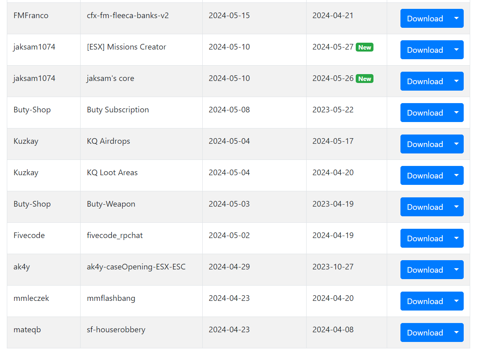Select author Kuzkay in KQ Airdrops row
This screenshot has width=477, height=350.
[26, 141]
